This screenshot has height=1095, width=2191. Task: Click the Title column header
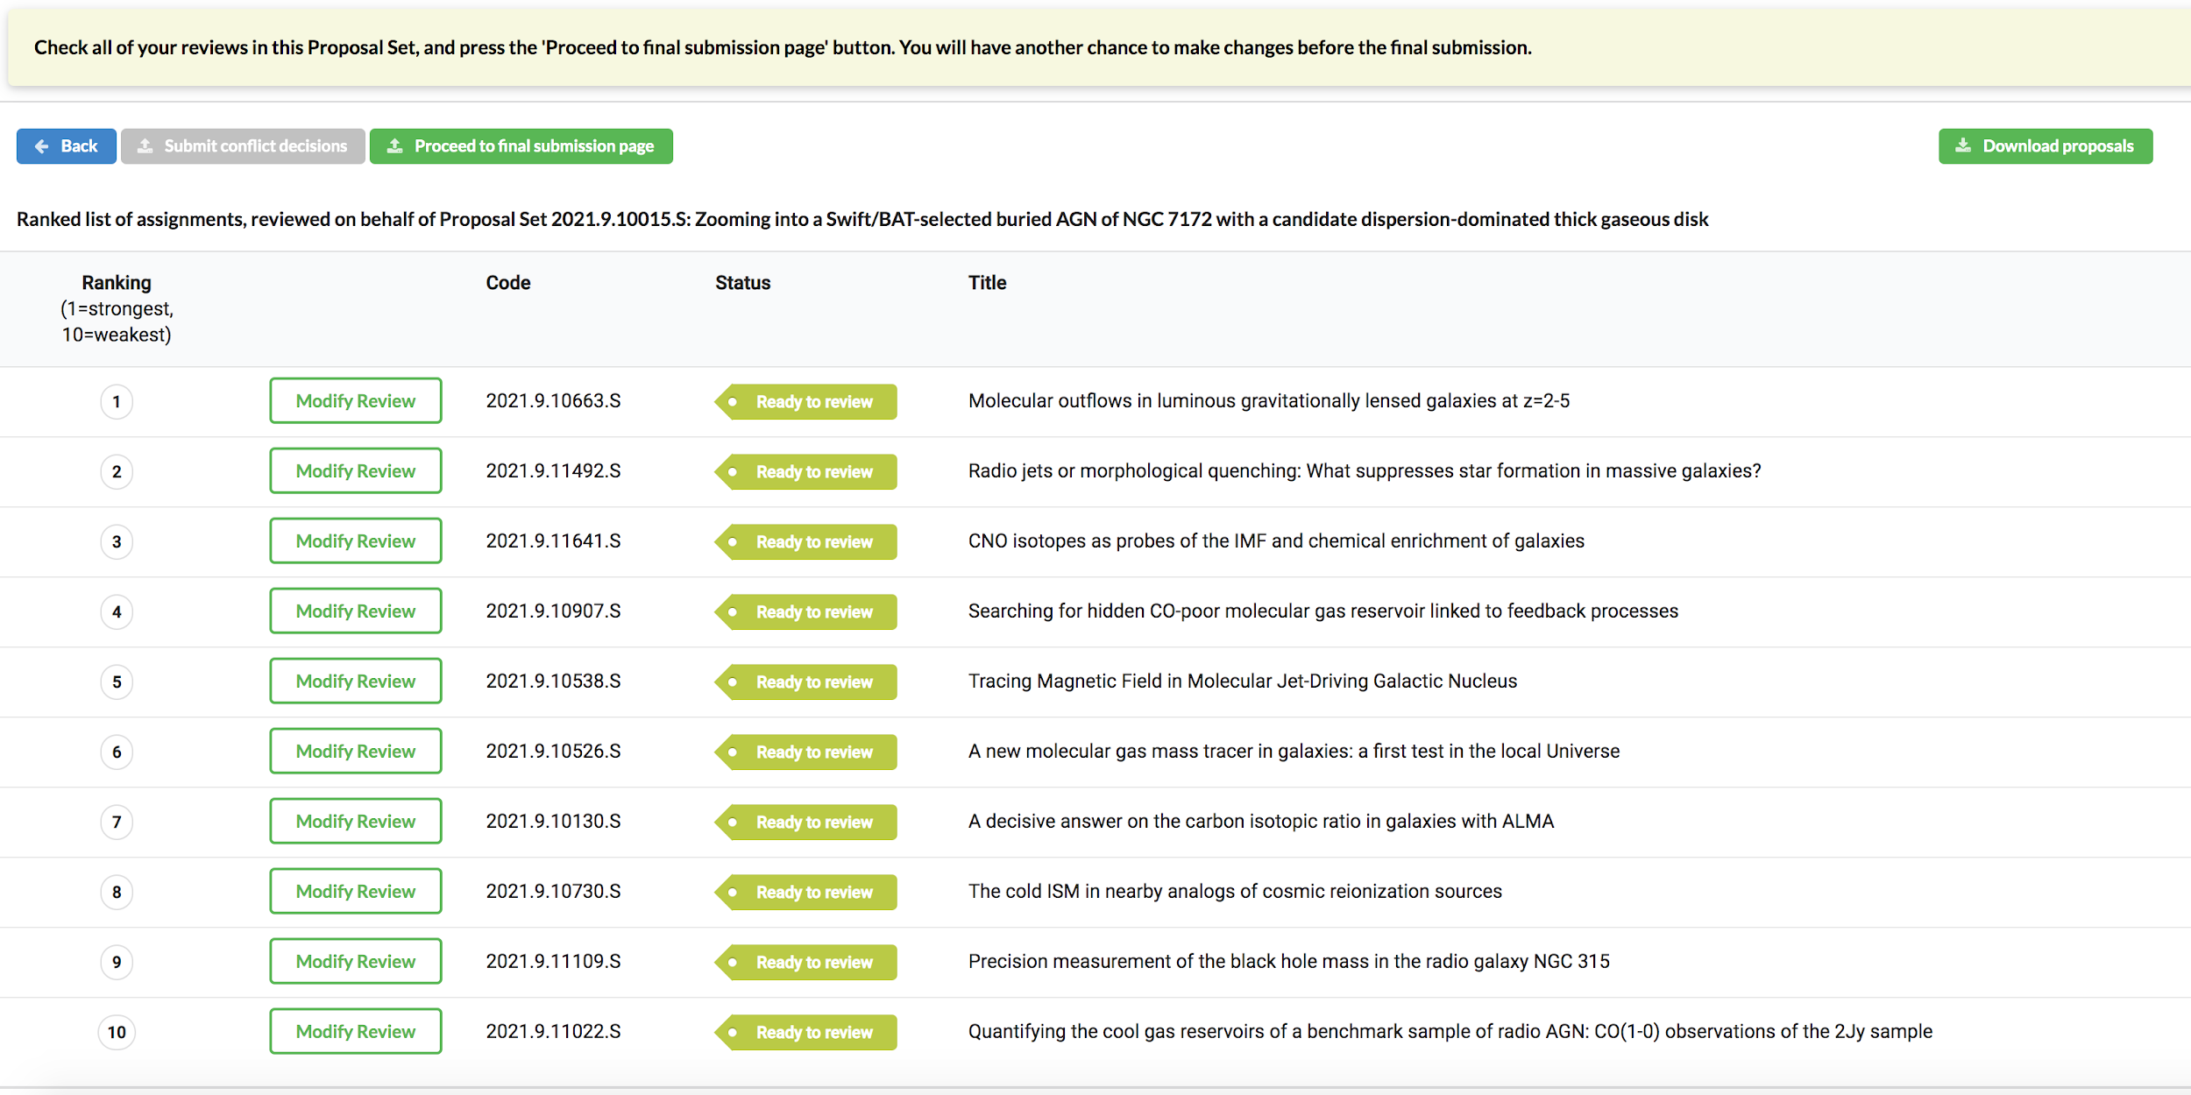(987, 283)
